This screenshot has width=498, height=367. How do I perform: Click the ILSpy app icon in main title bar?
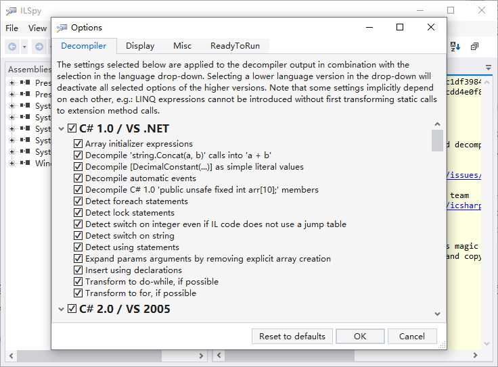pyautogui.click(x=11, y=11)
